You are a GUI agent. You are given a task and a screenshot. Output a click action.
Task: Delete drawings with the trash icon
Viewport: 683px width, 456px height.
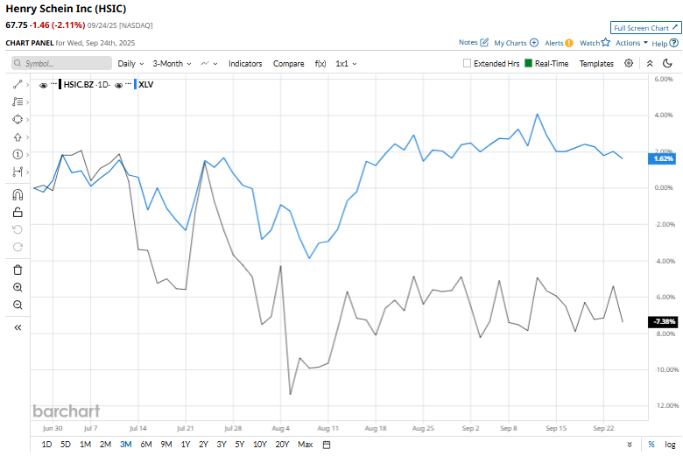click(18, 270)
